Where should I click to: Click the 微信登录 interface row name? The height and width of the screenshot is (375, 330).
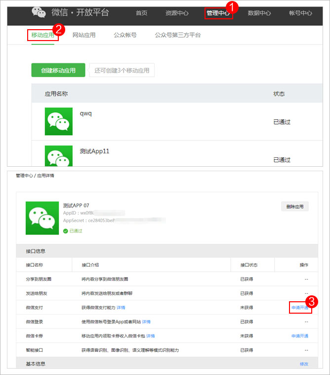35,322
